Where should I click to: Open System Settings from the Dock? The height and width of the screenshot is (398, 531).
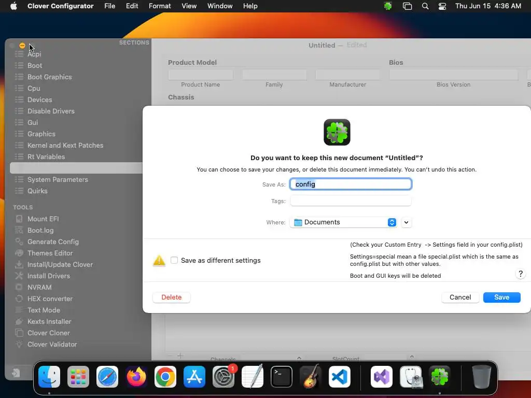point(223,377)
